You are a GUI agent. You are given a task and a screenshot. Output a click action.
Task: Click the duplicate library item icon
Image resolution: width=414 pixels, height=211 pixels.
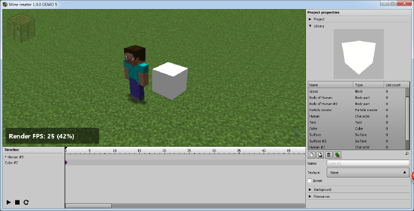[x=320, y=155]
